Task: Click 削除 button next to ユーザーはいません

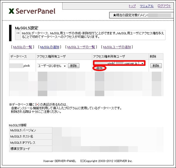Action: (74, 66)
